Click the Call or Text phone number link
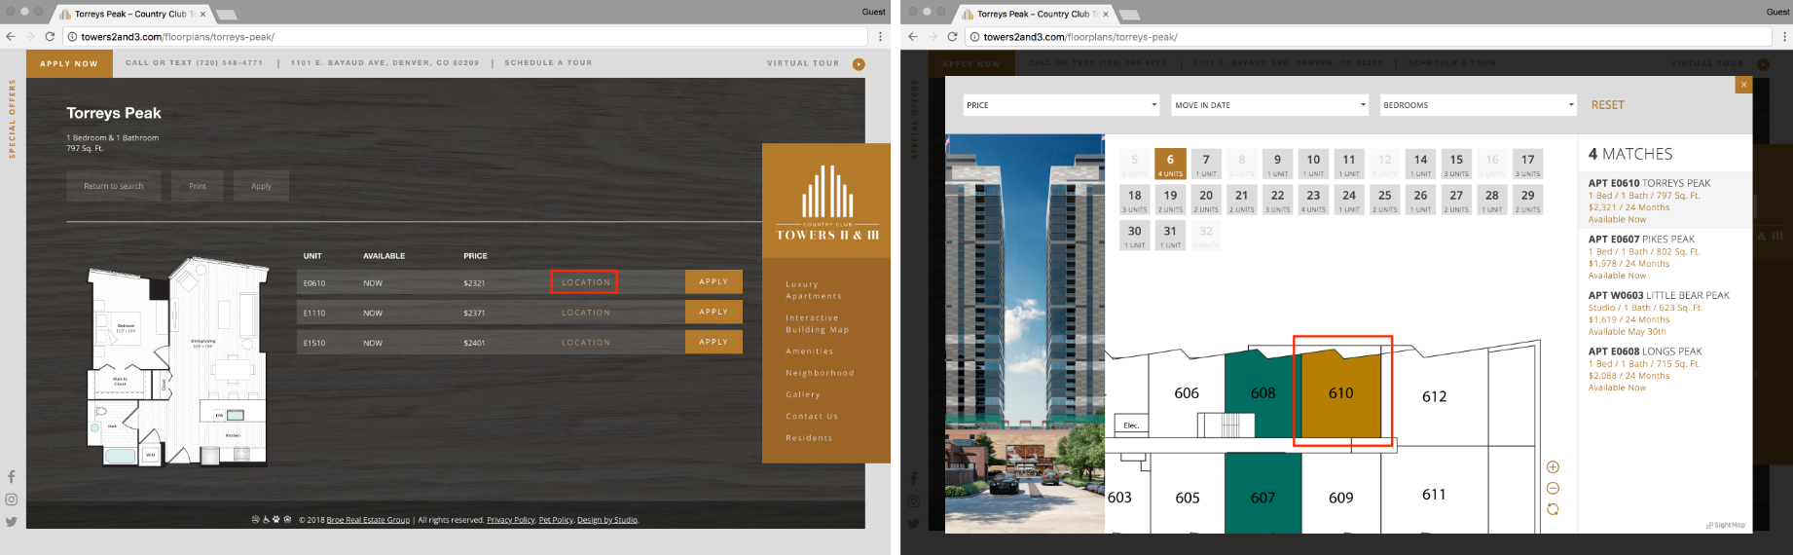The width and height of the screenshot is (1793, 555). pyautogui.click(x=194, y=63)
